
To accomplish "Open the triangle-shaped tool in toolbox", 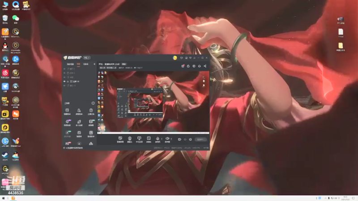I will click(91, 143).
